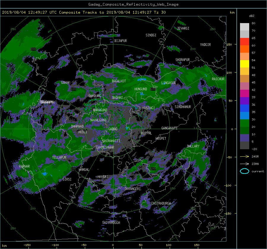Click the BADAMI city label
Image resolution: width=267 pixels, height=249 pixels.
pyautogui.click(x=117, y=98)
